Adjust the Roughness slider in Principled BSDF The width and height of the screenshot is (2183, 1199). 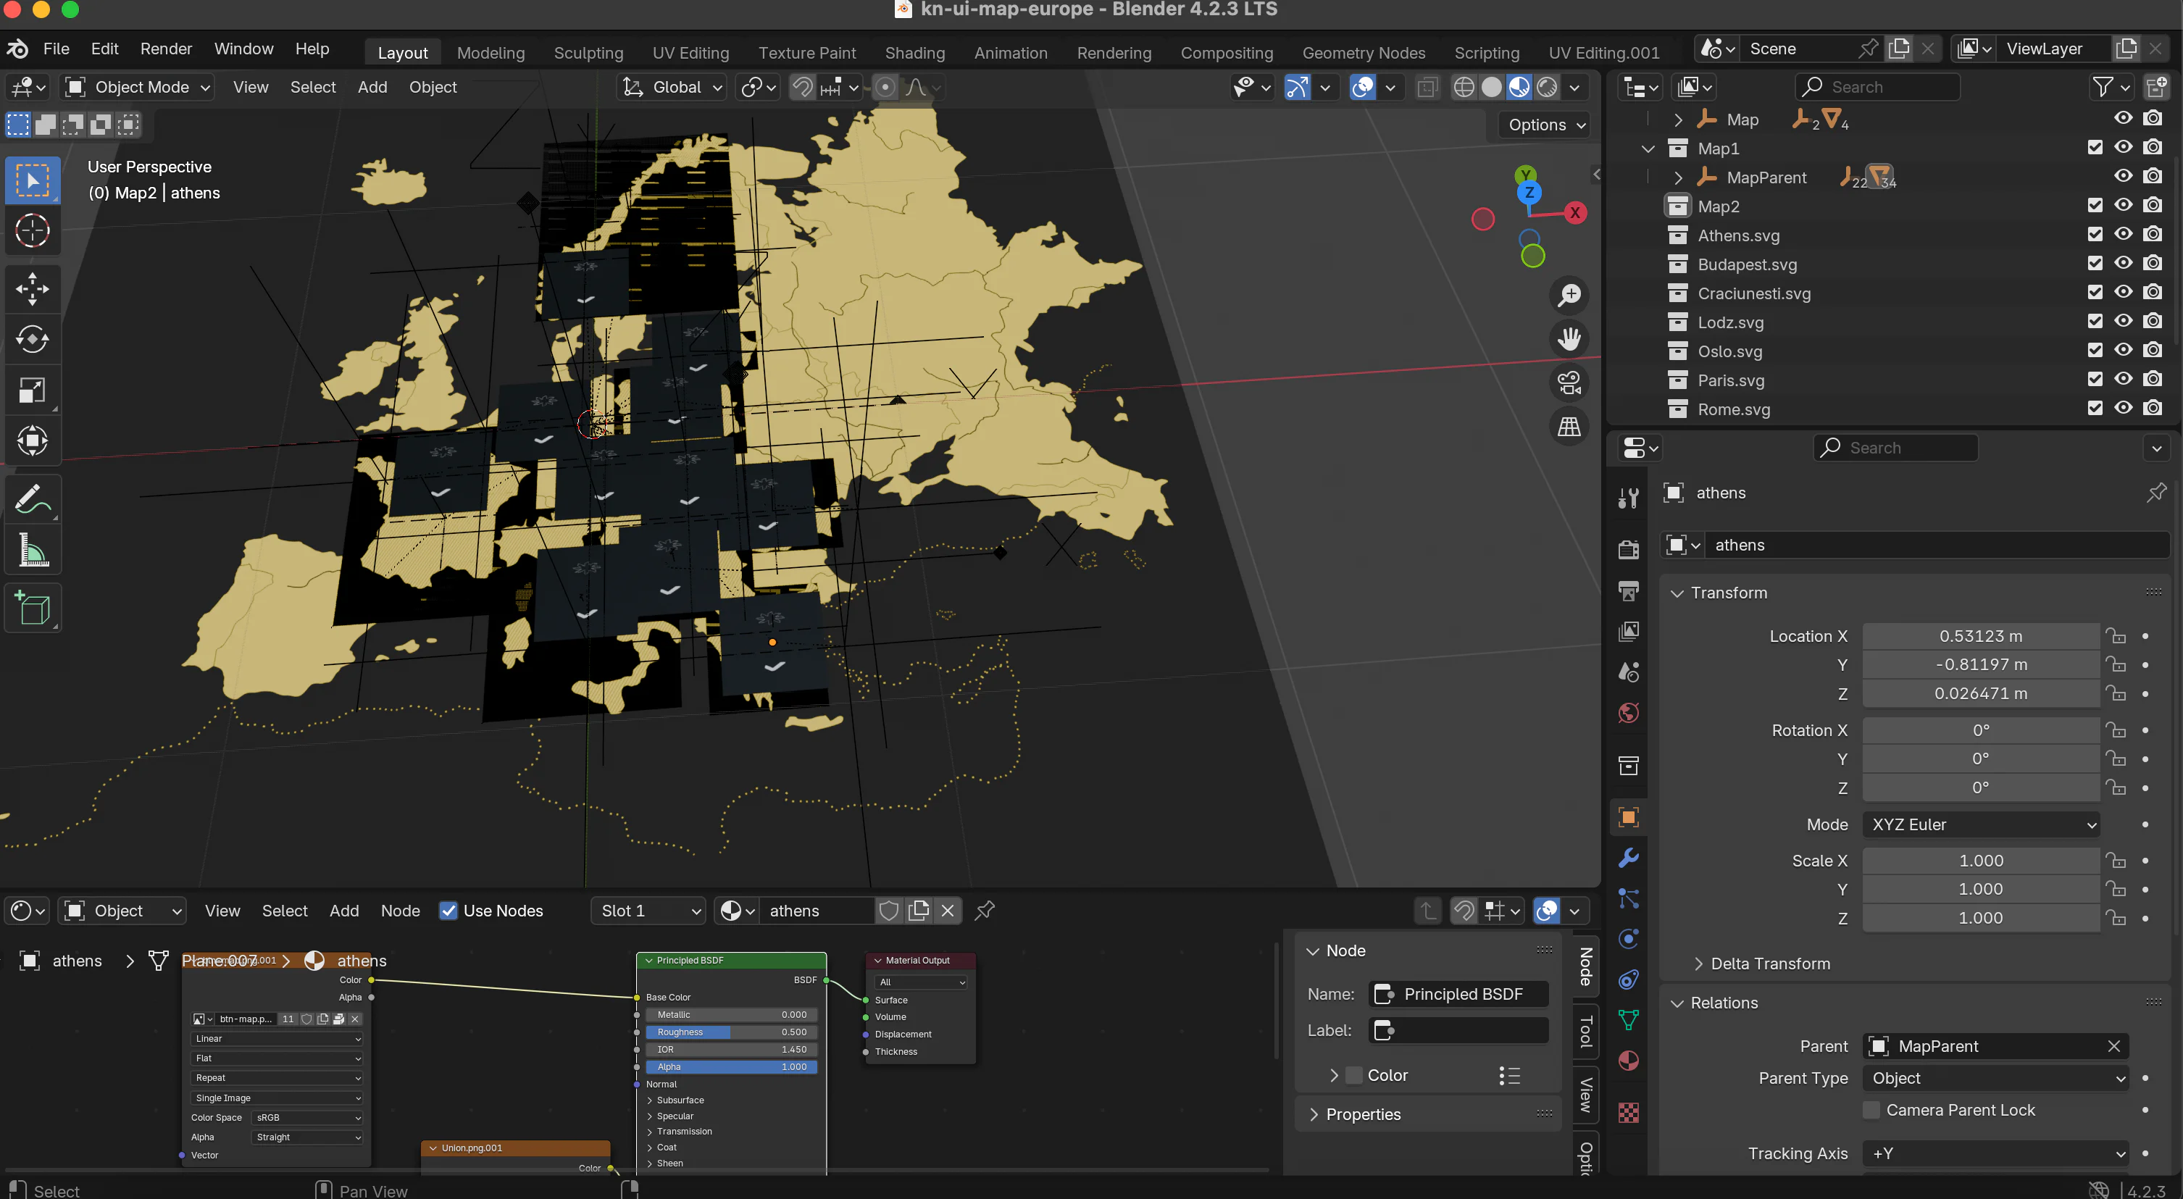coord(730,1032)
